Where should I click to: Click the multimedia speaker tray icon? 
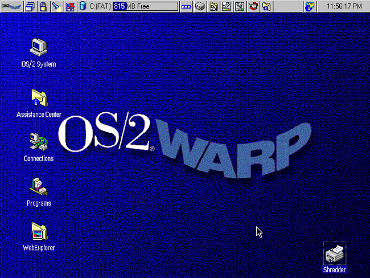[x=240, y=6]
